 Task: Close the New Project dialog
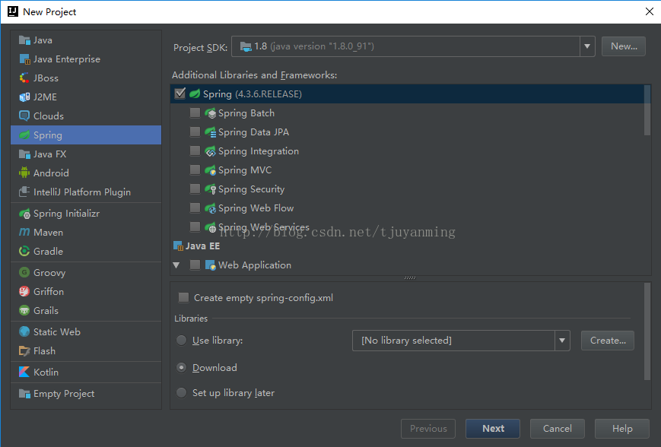coord(650,11)
